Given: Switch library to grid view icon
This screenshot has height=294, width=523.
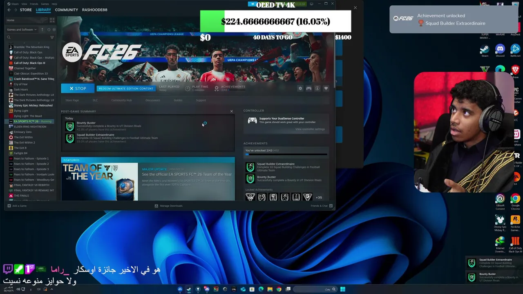Looking at the screenshot, I should pos(52,20).
